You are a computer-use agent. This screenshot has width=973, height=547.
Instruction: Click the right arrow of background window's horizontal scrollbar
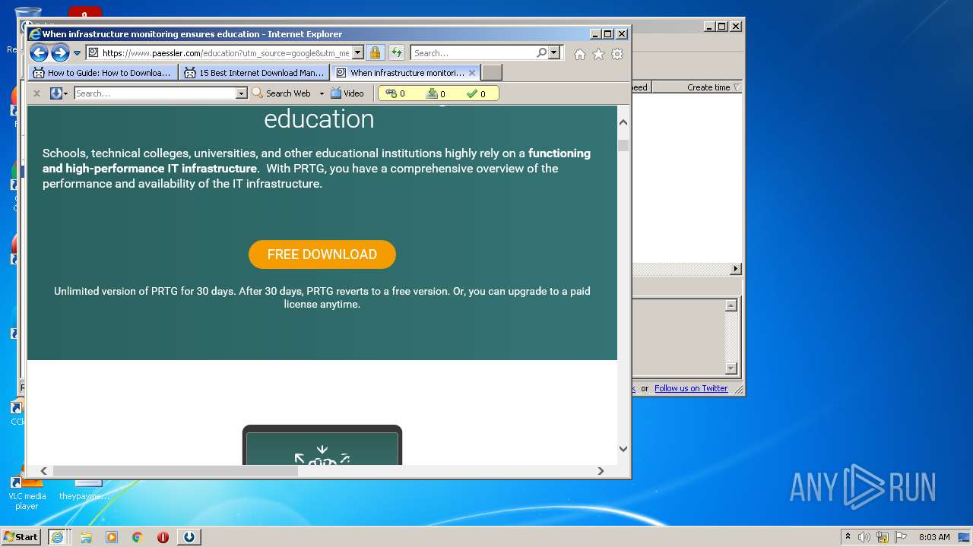click(735, 269)
